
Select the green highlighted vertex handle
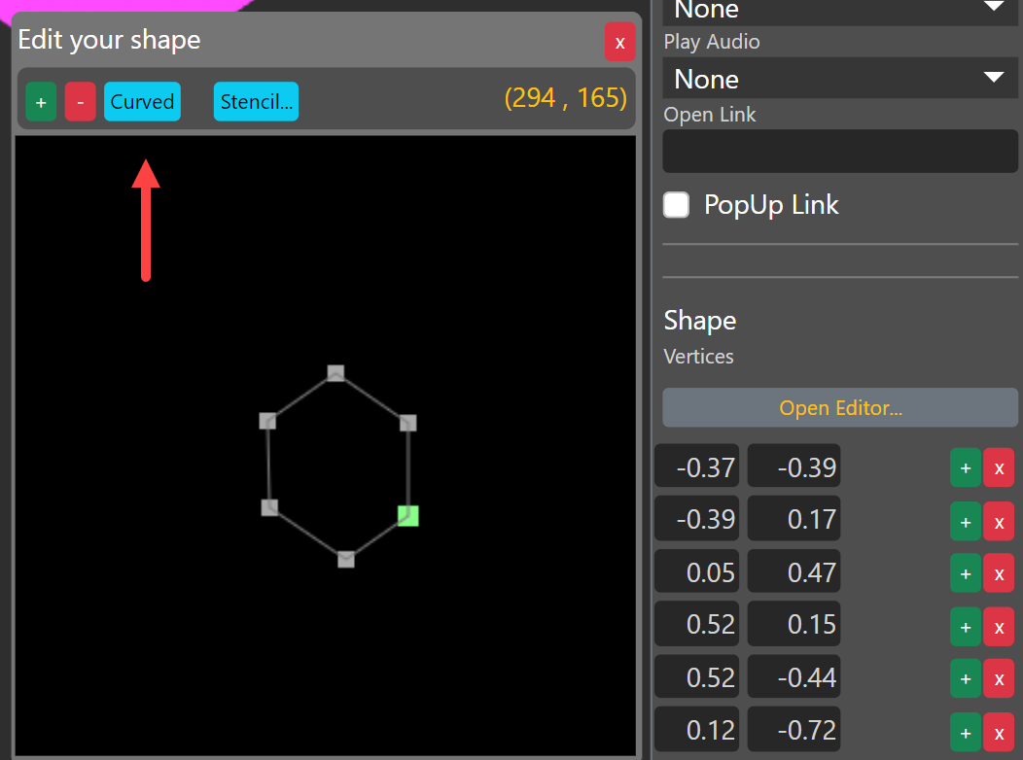coord(408,516)
